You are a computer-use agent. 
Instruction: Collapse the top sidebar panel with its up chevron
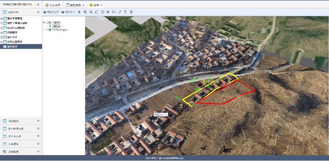[x=38, y=12]
